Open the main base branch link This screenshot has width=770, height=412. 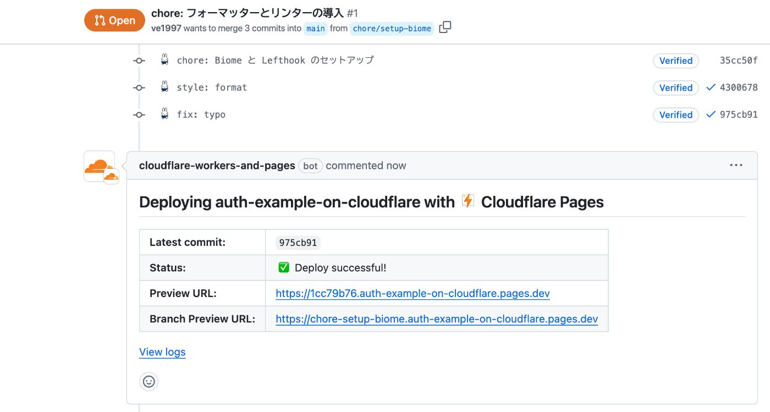click(x=316, y=29)
